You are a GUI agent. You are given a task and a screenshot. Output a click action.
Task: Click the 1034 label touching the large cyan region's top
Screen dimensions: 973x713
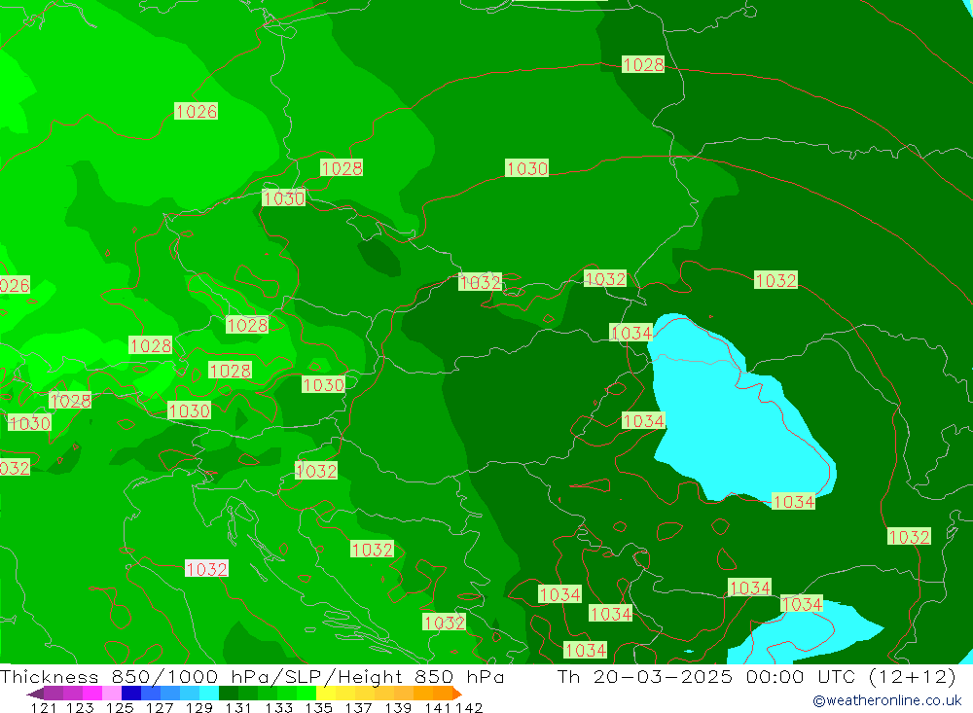[631, 333]
